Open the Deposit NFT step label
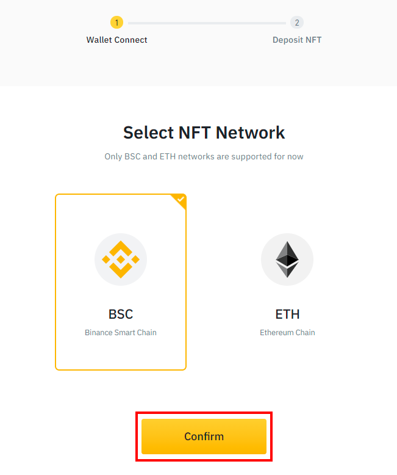Viewport: 397px width, 475px height. [x=297, y=40]
